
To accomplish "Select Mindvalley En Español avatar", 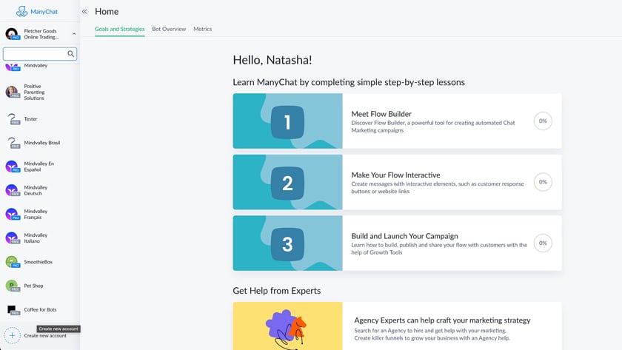I will [x=12, y=166].
